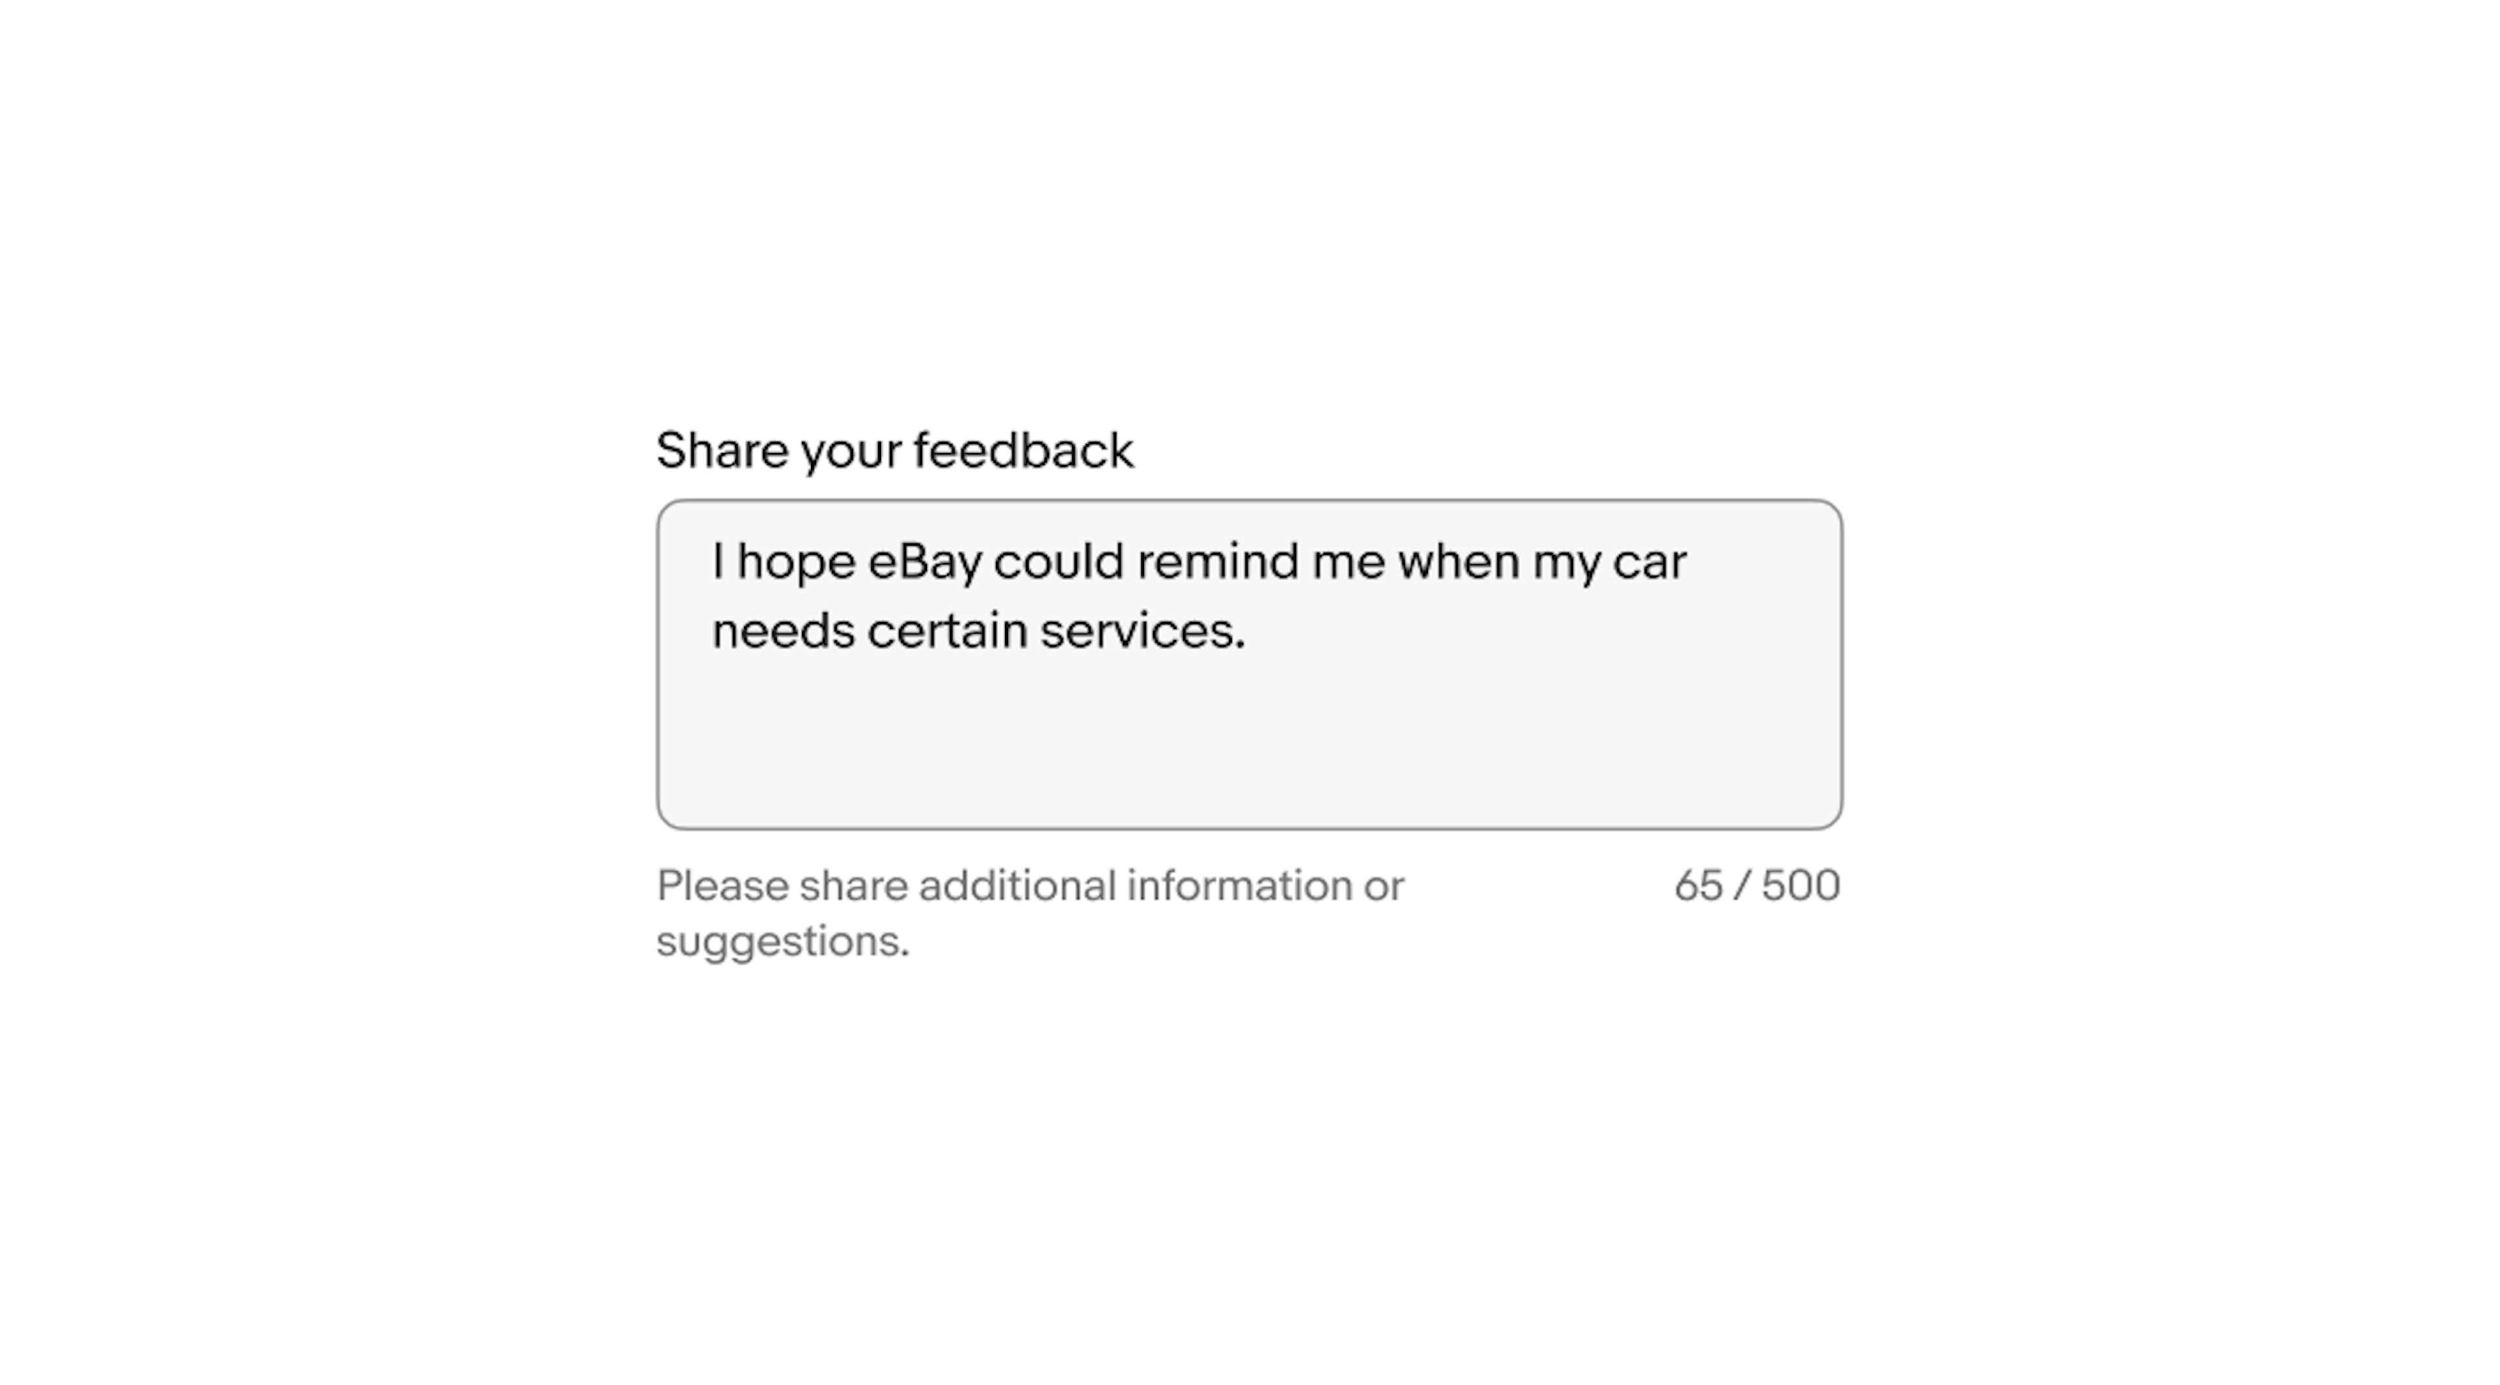Click at the end of the feedback text

[x=1250, y=631]
